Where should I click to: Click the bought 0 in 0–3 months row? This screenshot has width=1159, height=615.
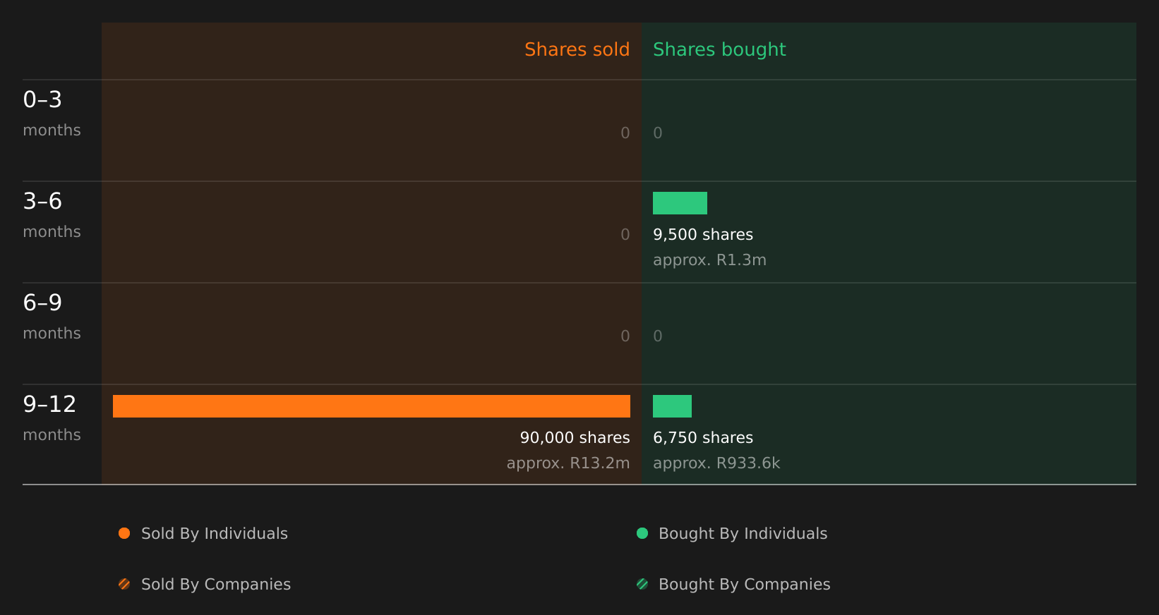(x=658, y=133)
